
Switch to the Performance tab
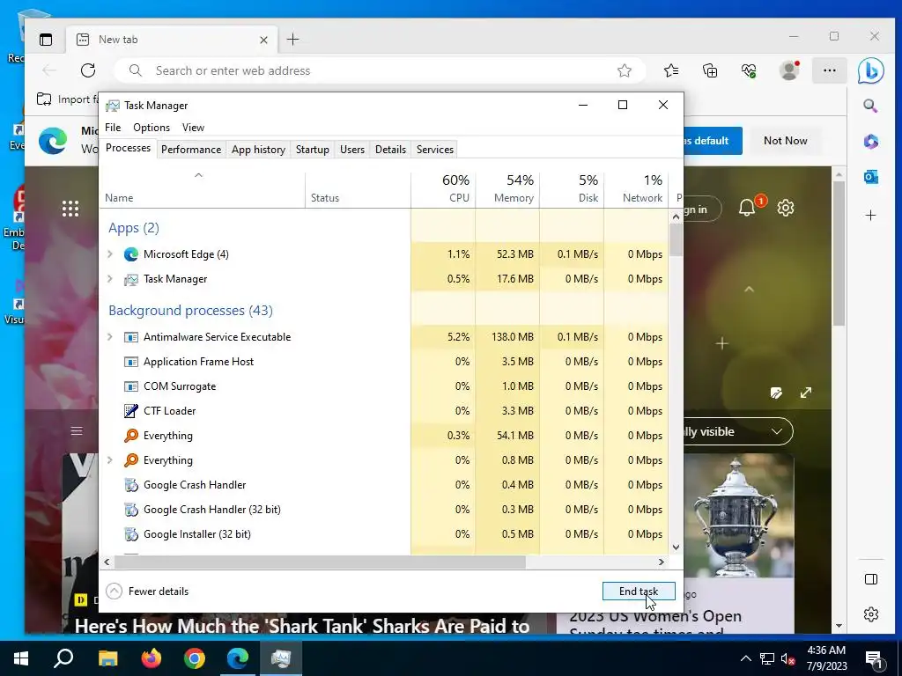coord(191,150)
